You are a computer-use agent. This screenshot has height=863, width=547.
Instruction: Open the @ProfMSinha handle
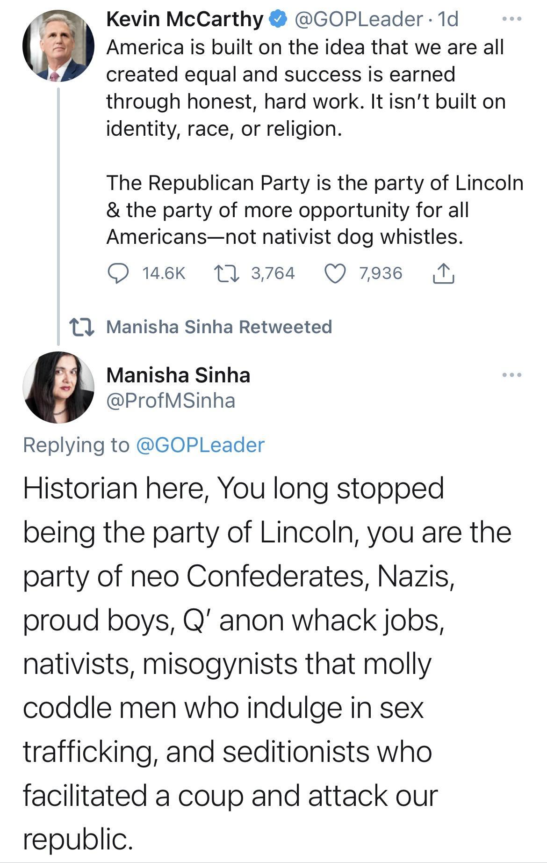pyautogui.click(x=171, y=401)
